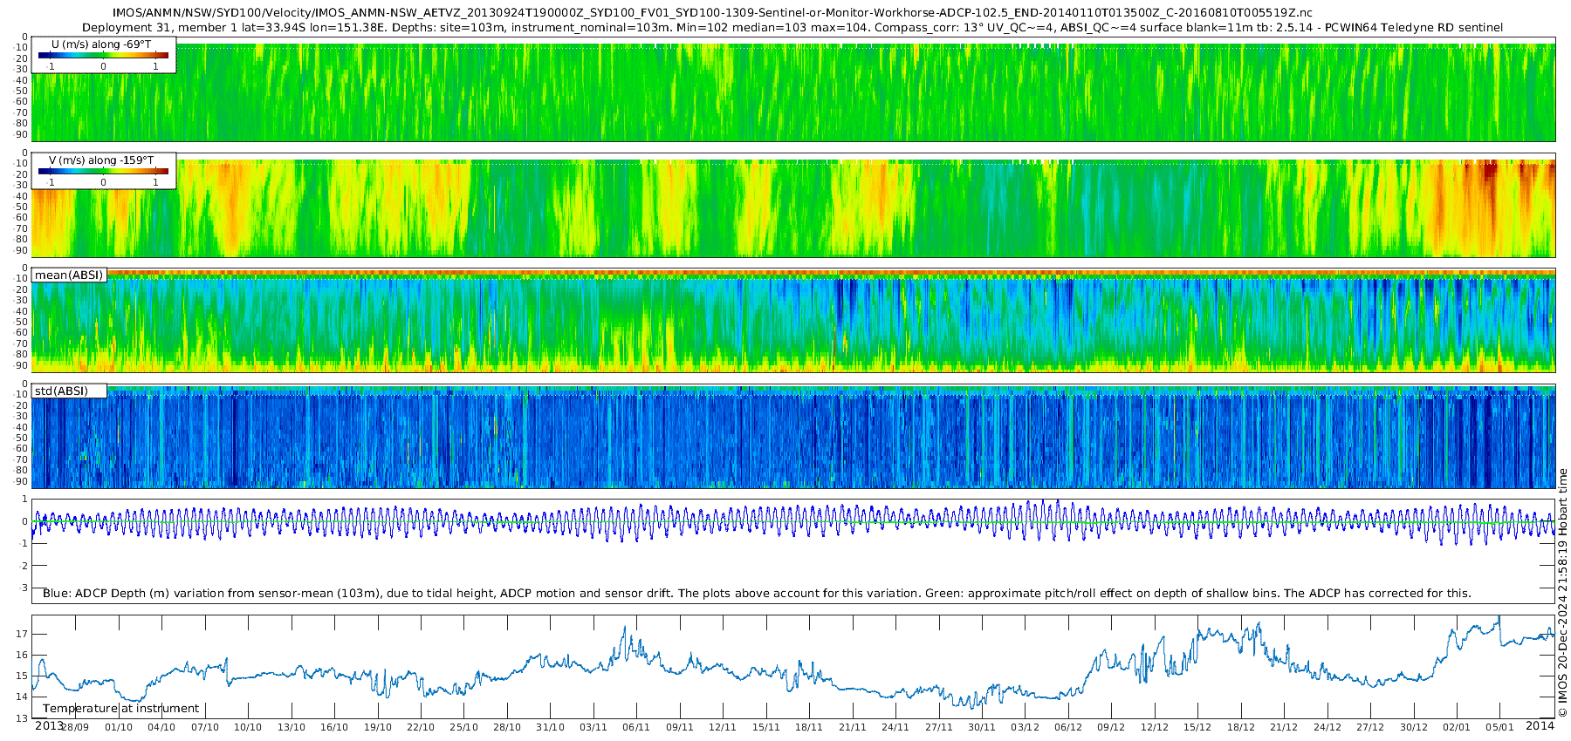The image size is (1571, 741).
Task: Click the 'U (m/s) along -69°T' legend title
Action: [103, 44]
